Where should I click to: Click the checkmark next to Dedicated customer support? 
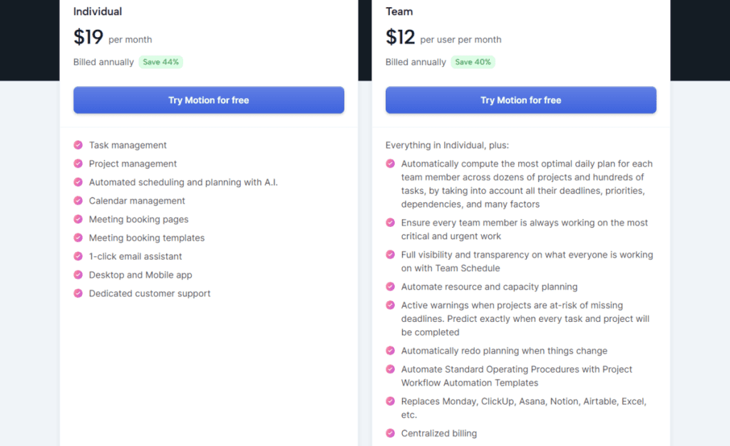coord(78,293)
